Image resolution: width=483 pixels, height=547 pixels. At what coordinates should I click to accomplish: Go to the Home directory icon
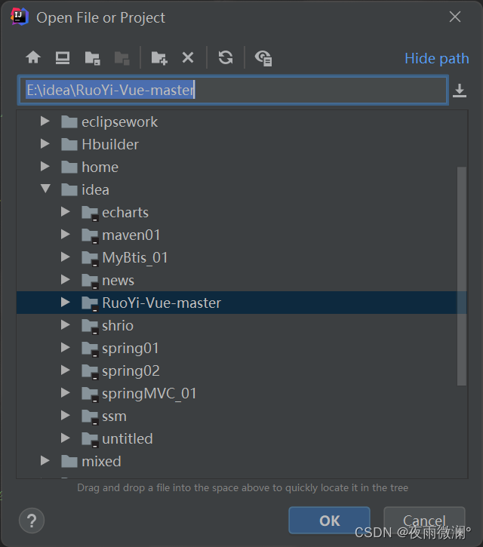(32, 57)
